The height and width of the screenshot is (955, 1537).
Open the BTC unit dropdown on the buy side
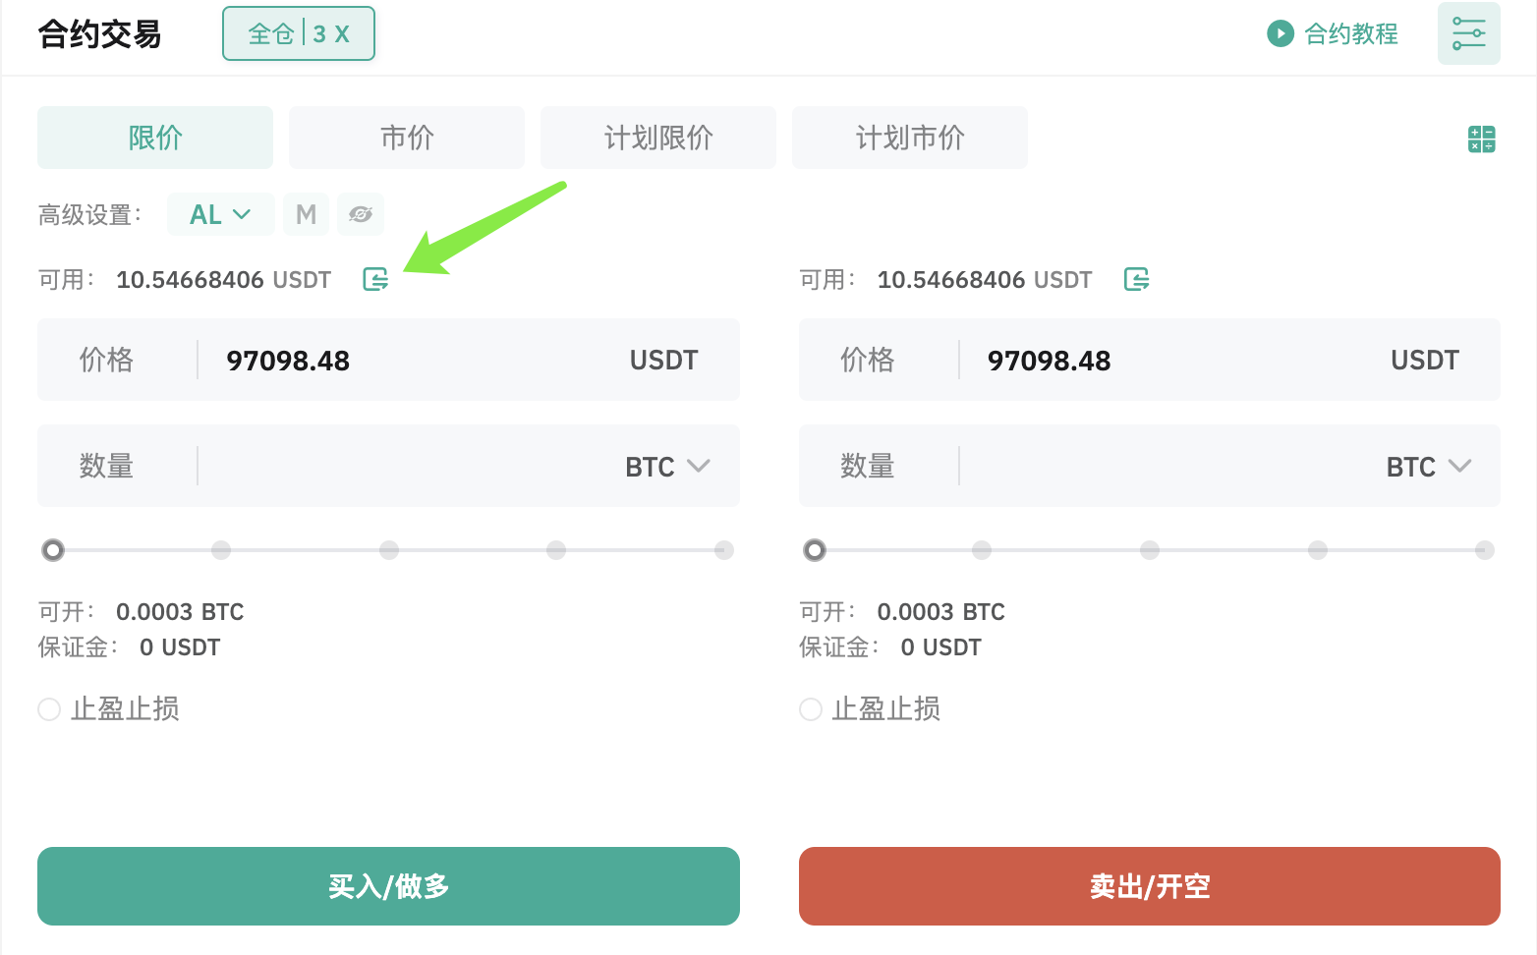(668, 467)
